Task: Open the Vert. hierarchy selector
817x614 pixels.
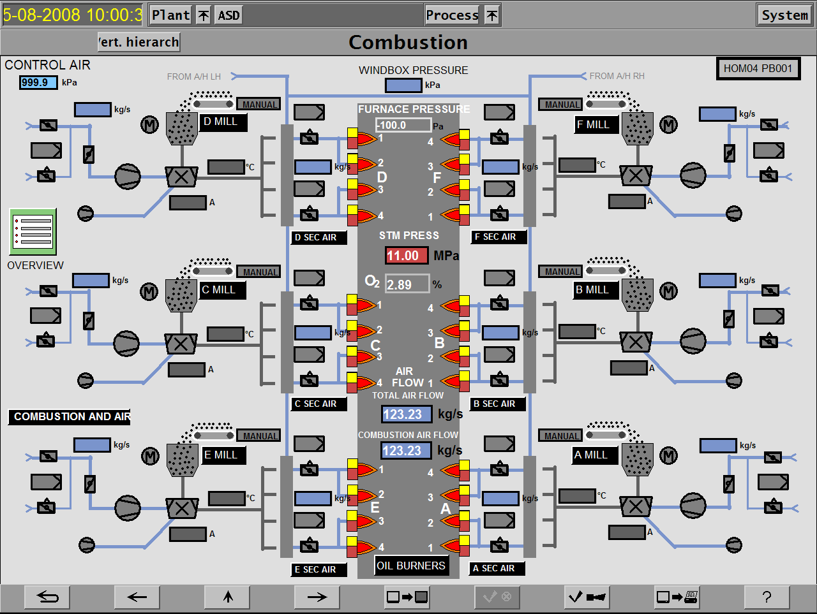Action: 139,42
